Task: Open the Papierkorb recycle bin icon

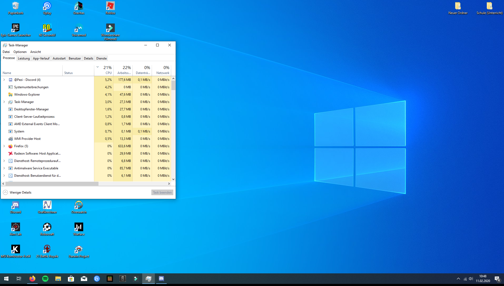Action: click(16, 8)
